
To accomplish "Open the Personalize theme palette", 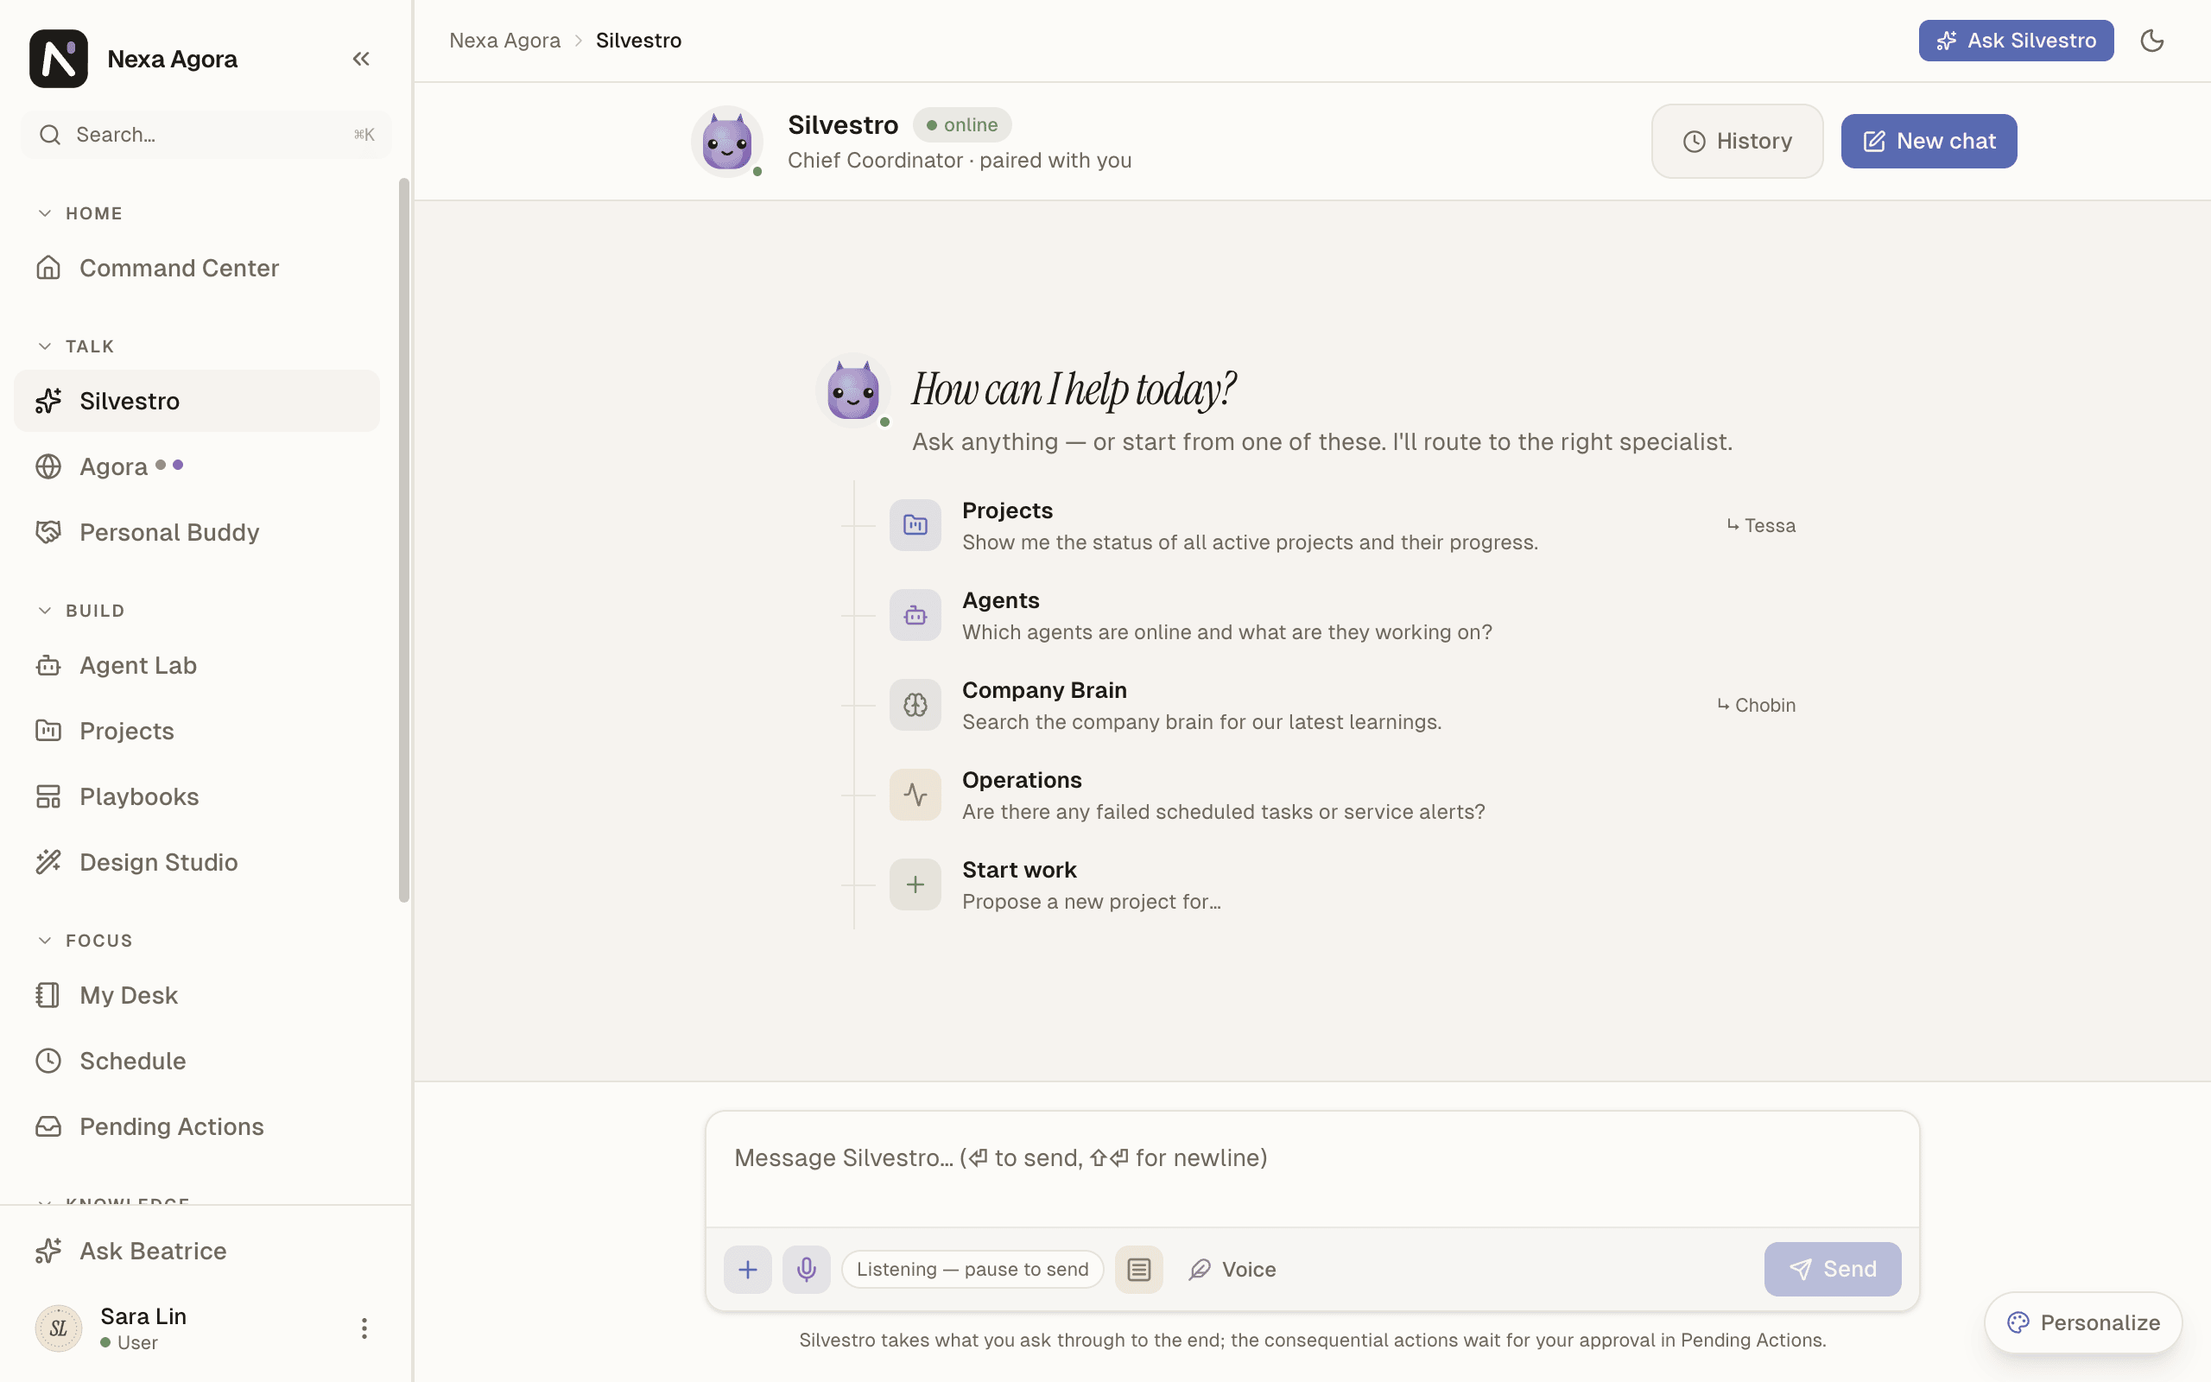I will click(2083, 1322).
